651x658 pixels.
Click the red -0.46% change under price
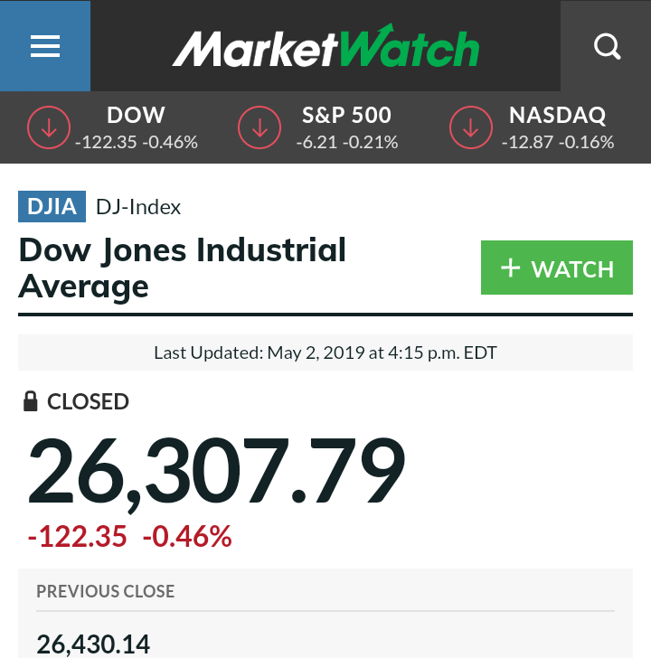tap(187, 537)
